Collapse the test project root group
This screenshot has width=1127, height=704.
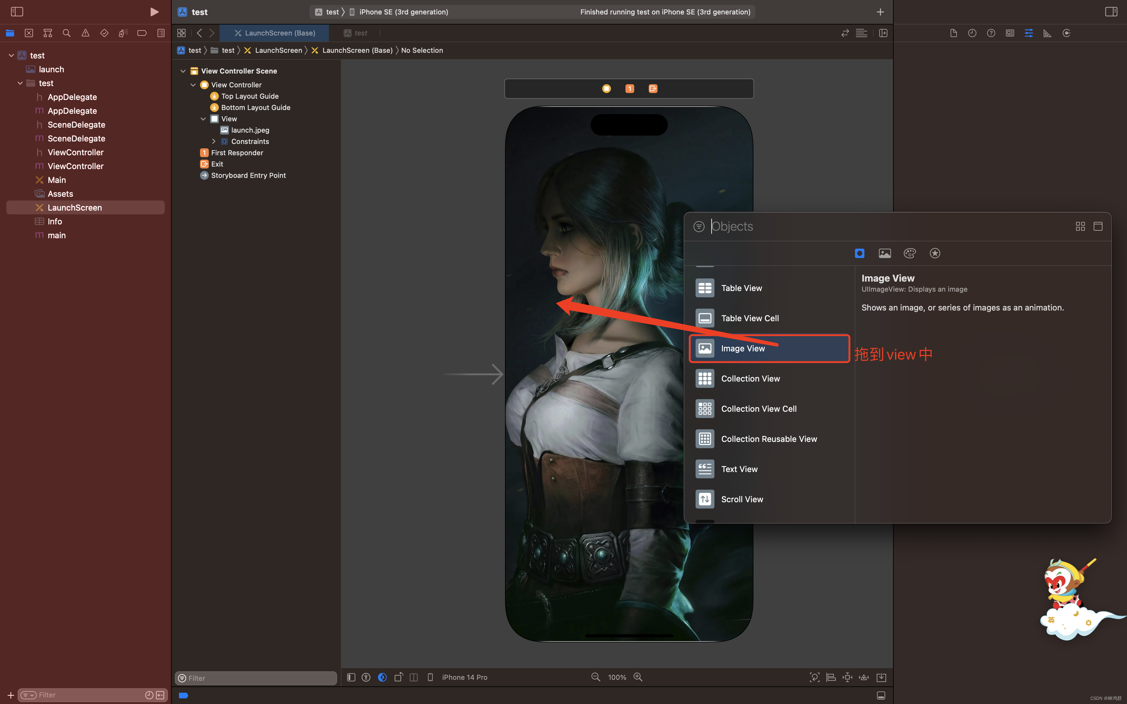[11, 55]
